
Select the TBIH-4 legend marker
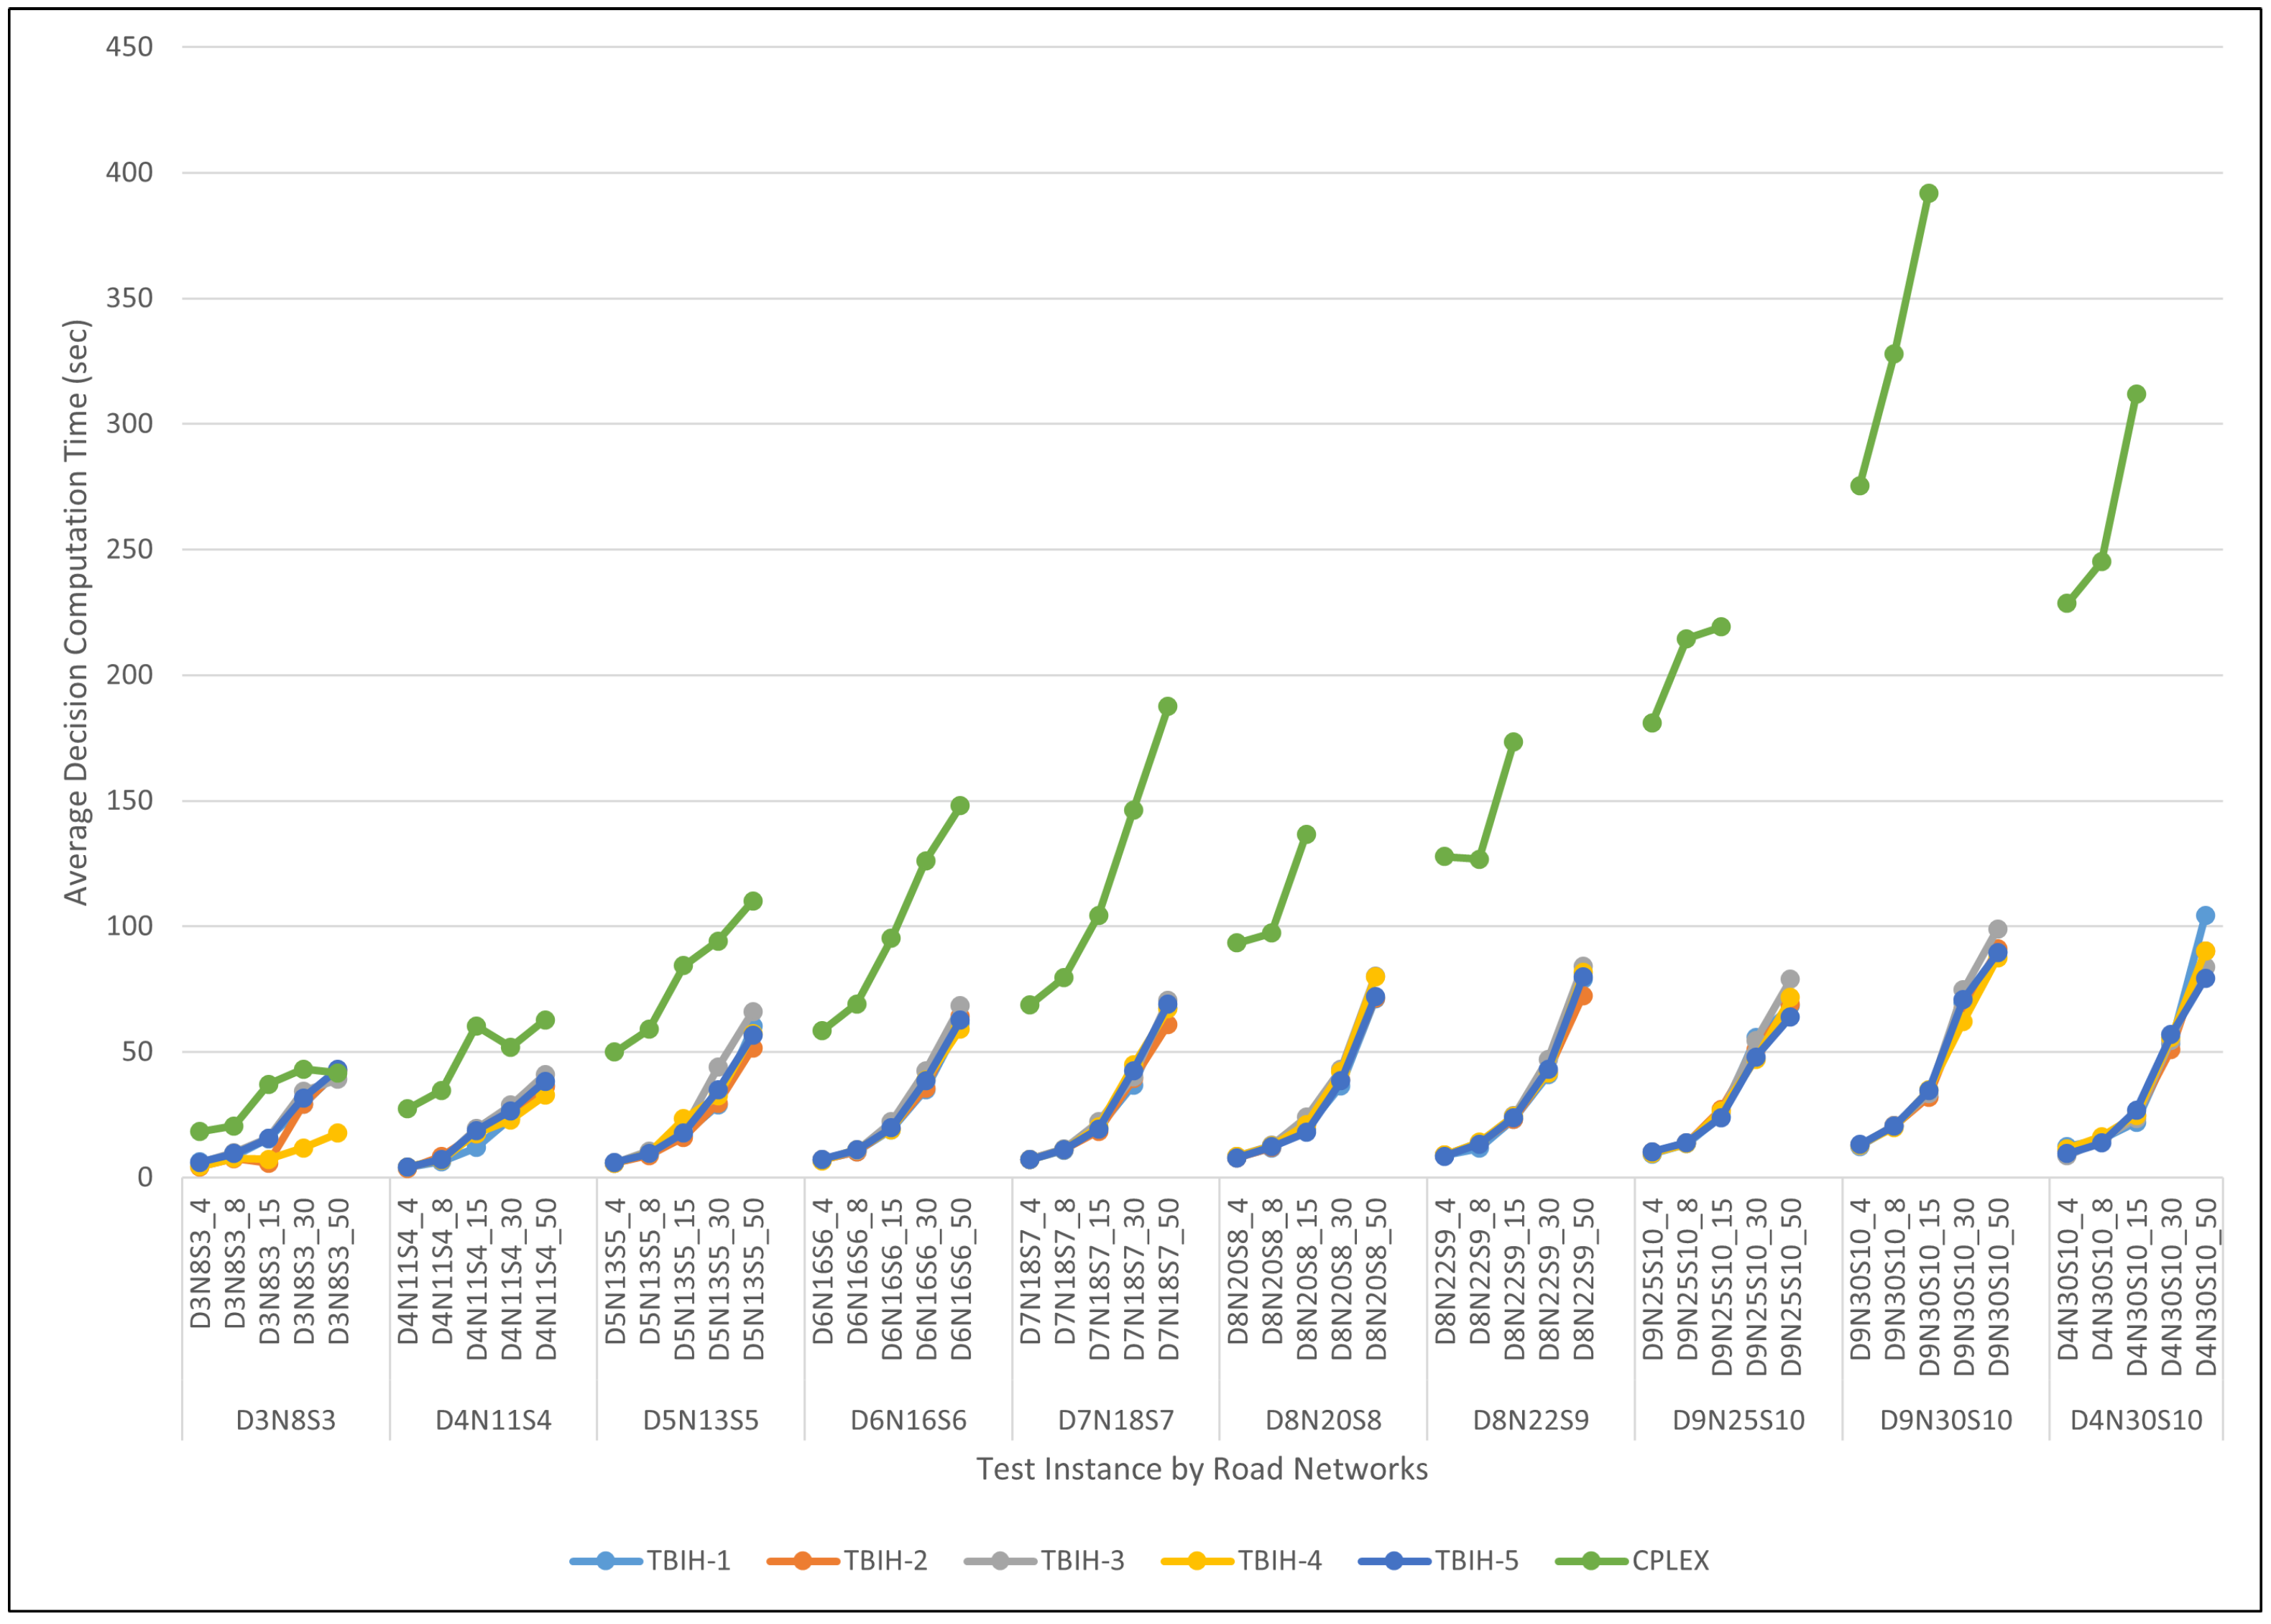1197,1560
